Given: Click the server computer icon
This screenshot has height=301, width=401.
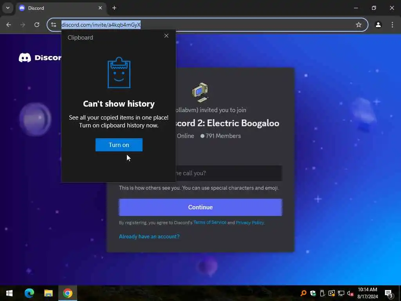Looking at the screenshot, I should (200, 92).
